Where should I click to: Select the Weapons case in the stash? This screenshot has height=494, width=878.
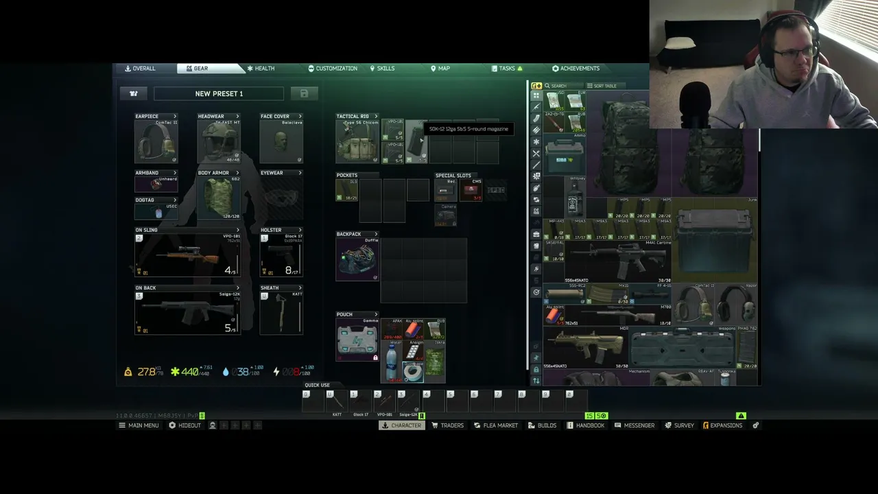point(683,348)
